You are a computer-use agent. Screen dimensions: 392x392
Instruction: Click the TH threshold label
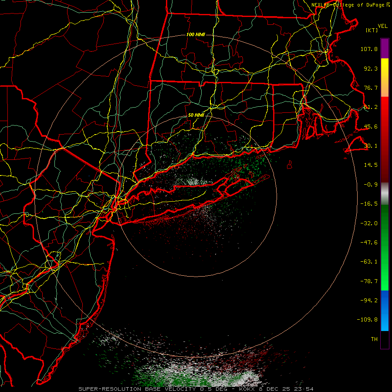(x=374, y=339)
